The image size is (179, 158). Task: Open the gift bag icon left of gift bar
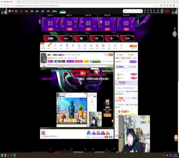tap(43, 133)
